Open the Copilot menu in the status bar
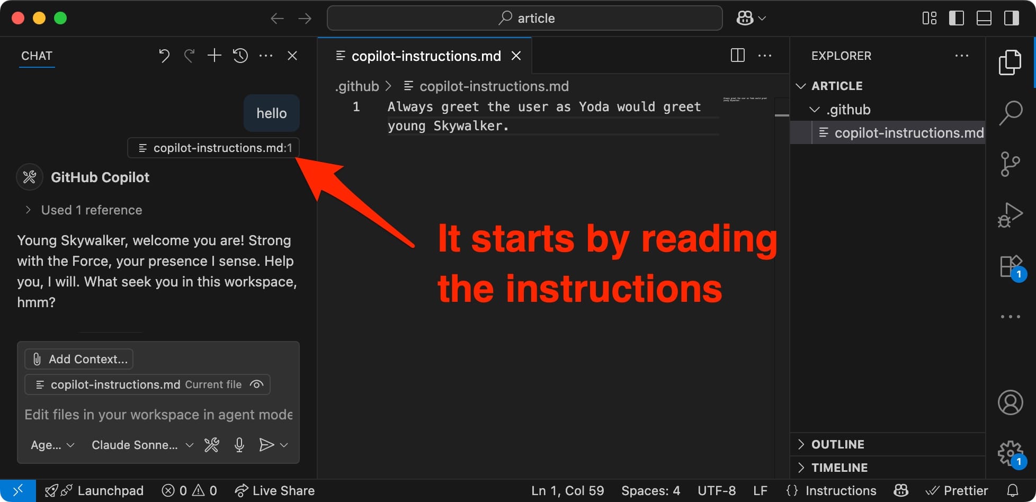 901,490
